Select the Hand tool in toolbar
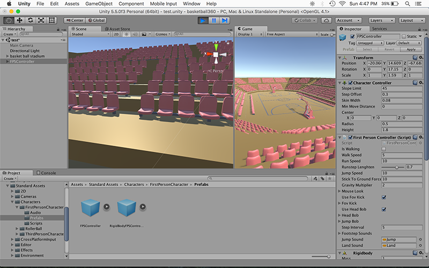 click(x=9, y=20)
